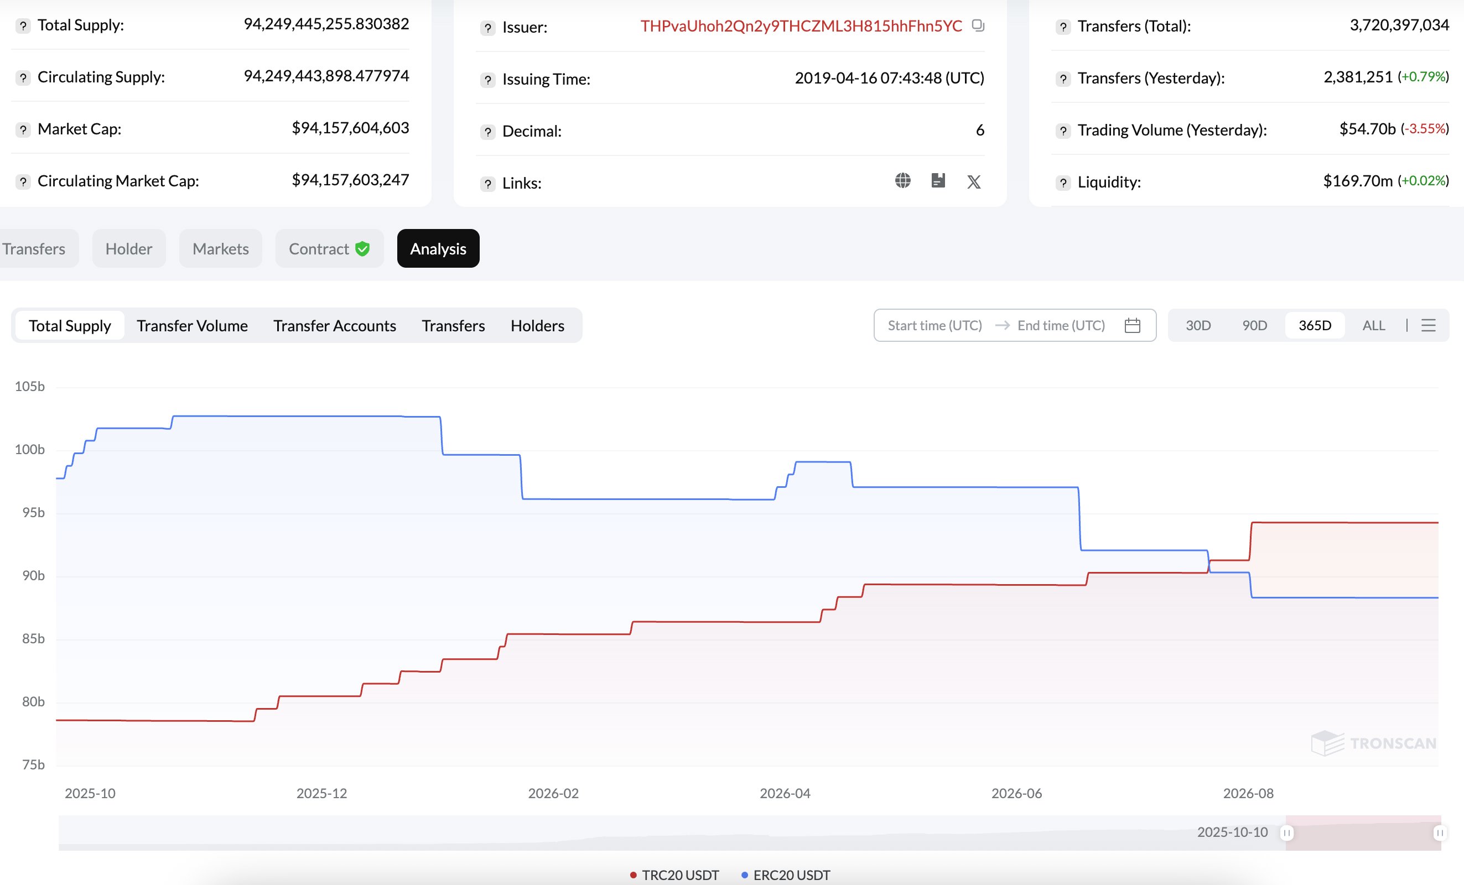Show the Holders chart
Screen dimensions: 1464x885
[538, 325]
